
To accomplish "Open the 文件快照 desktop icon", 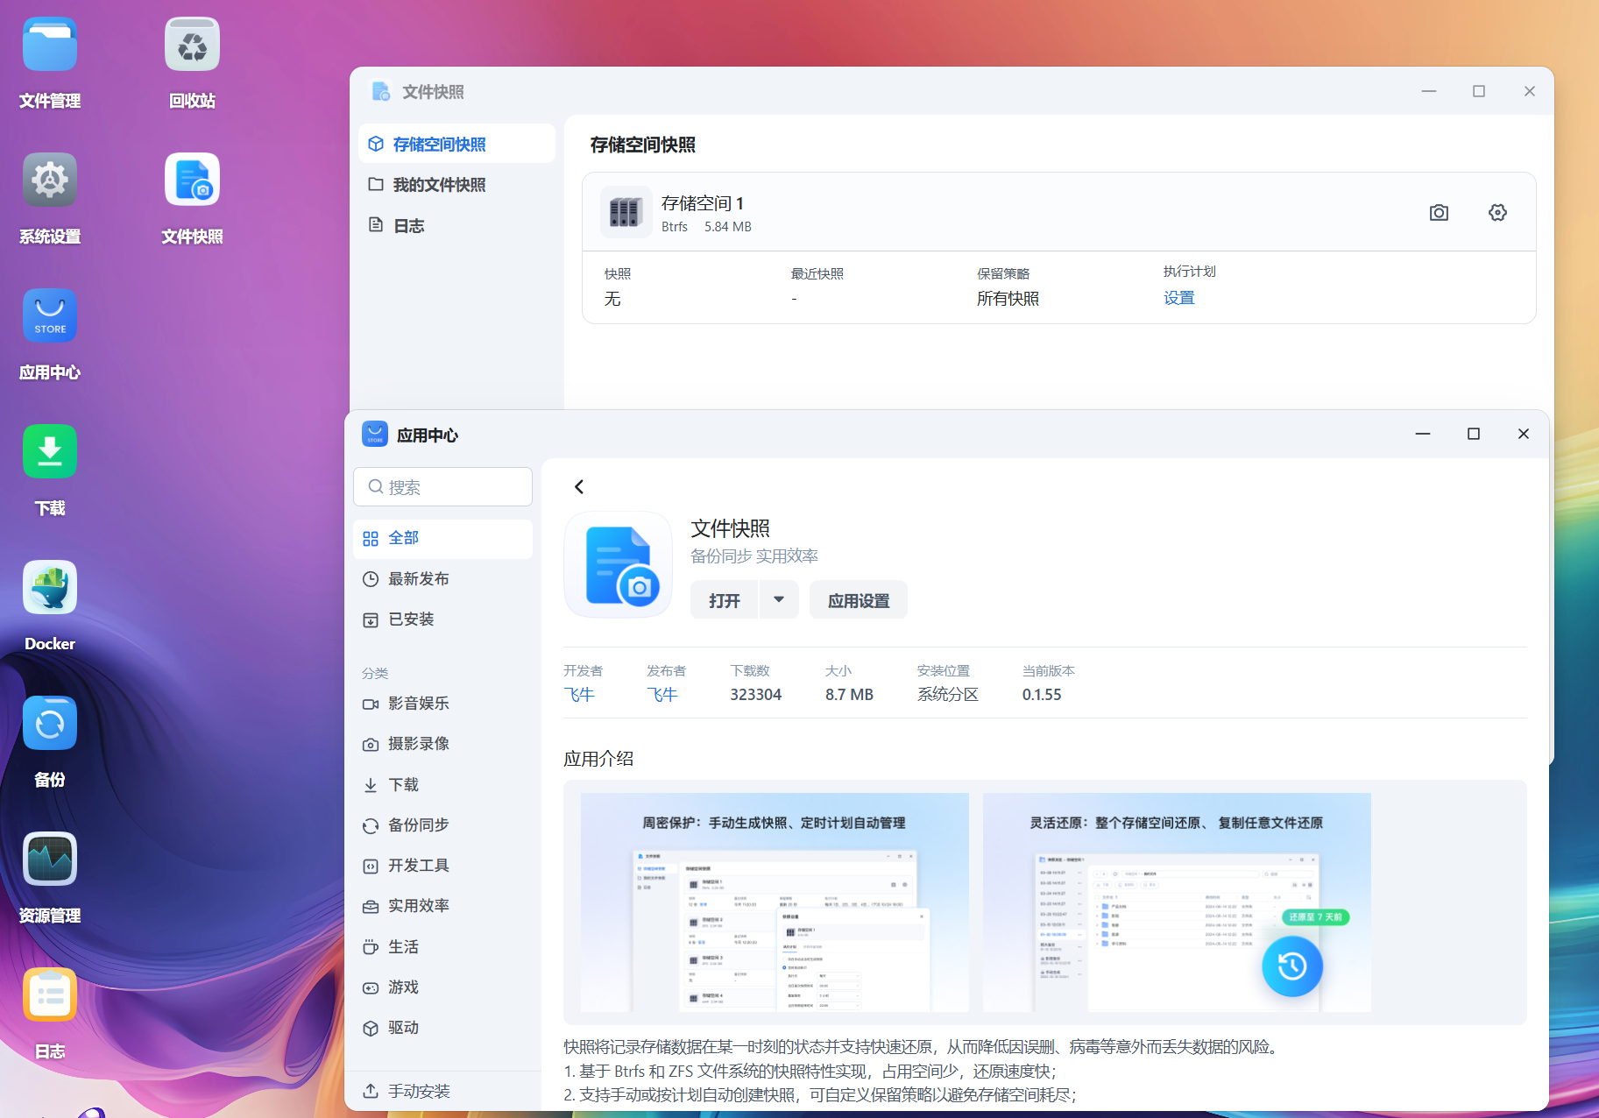I will tap(192, 180).
